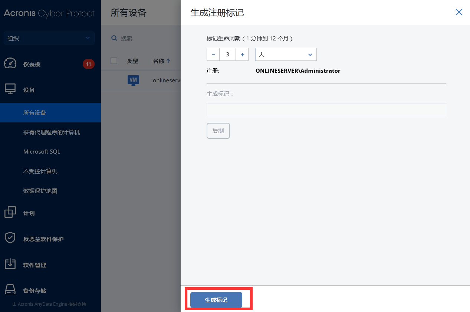
Task: Click the Acronis Cyber Protect logo
Action: pos(49,13)
